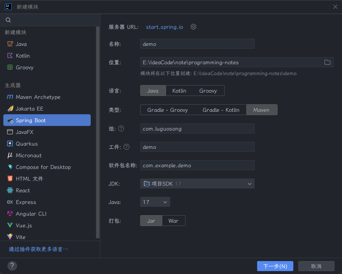
Task: Open the Java version 17 dropdown
Action: 155,202
